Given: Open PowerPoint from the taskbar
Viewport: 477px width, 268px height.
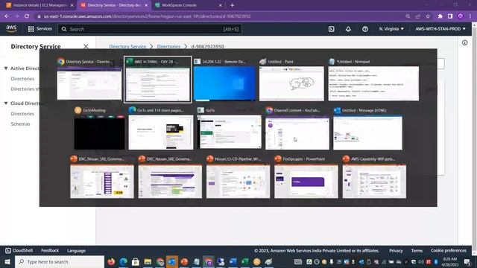Looking at the screenshot, I should 184,261.
